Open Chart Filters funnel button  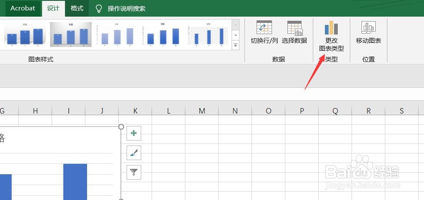click(x=134, y=172)
